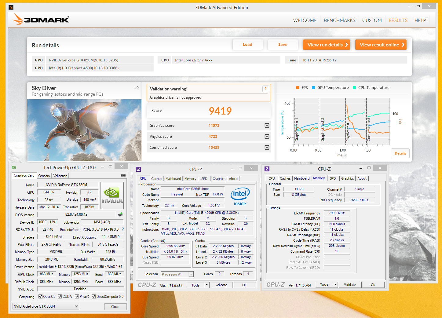Click the DRAM Frequency value in CPU-Z Memory
The width and height of the screenshot is (442, 318).
click(337, 213)
